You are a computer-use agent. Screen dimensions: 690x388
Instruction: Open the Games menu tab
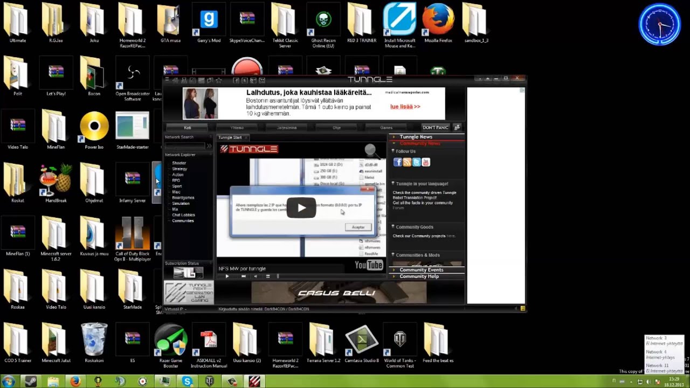[x=386, y=128]
